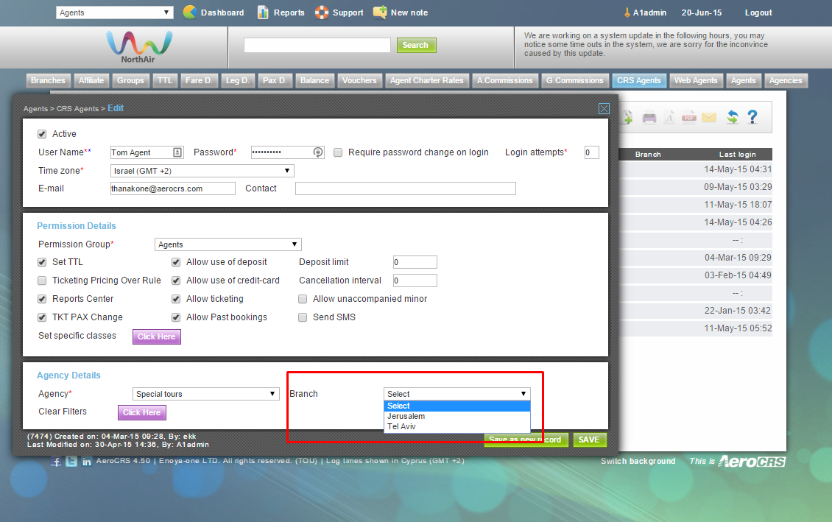Image resolution: width=832 pixels, height=522 pixels.
Task: Click the NorthAir logo
Action: point(138,46)
